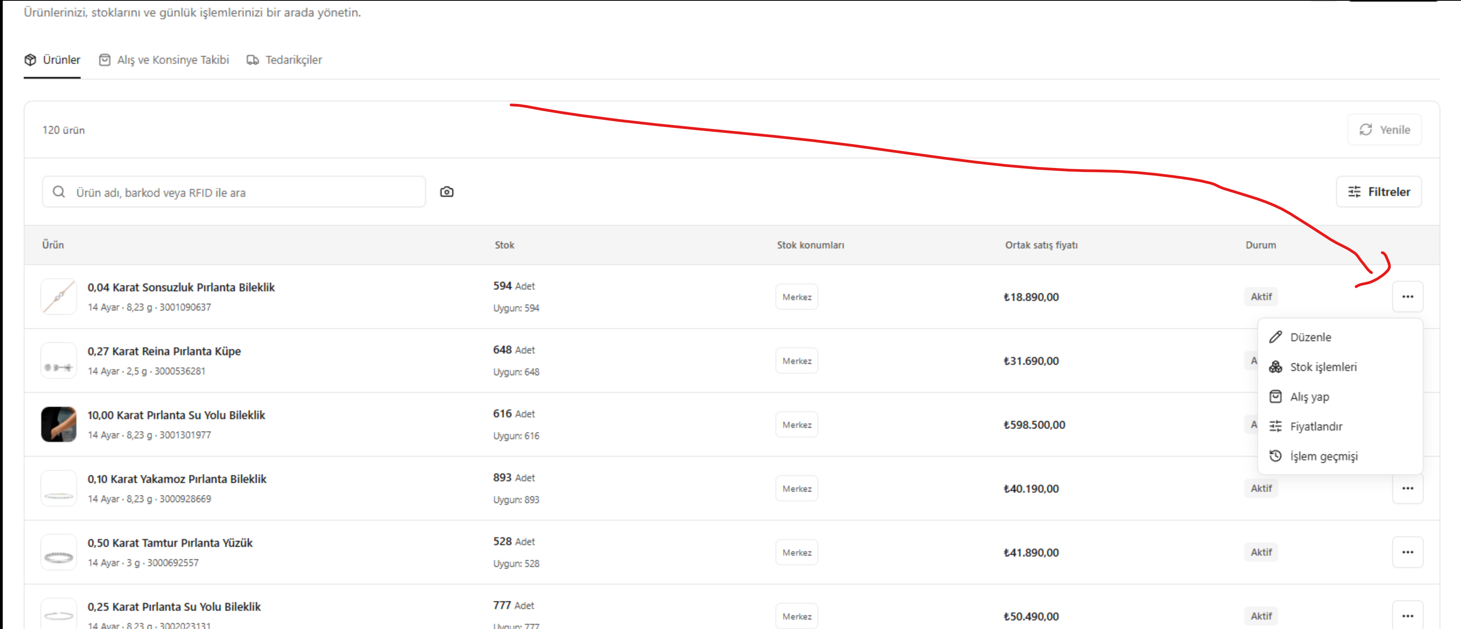Click the Yenile button
1461x629 pixels.
click(x=1384, y=130)
